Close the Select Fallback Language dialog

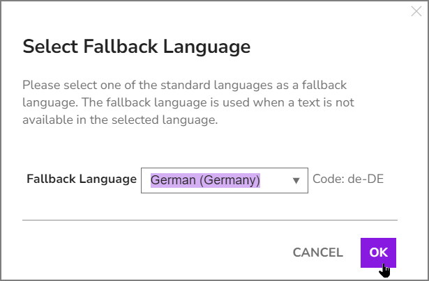coord(416,11)
